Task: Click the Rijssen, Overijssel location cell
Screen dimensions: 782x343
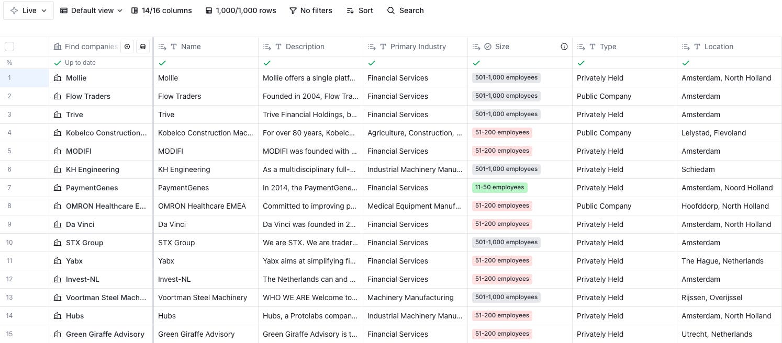Action: 729,298
